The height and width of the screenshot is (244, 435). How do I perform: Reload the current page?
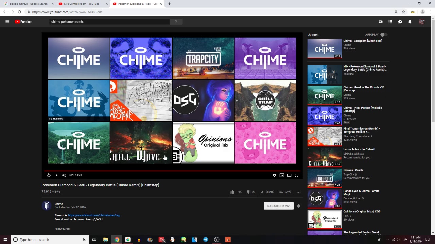point(19,12)
